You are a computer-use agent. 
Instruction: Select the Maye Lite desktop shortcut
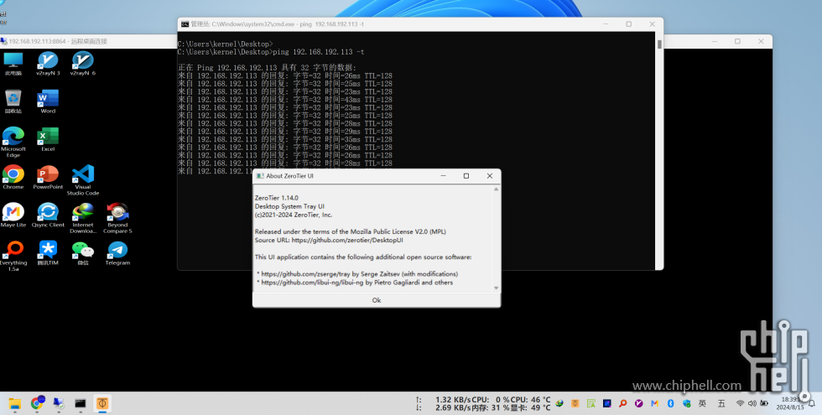(x=13, y=215)
